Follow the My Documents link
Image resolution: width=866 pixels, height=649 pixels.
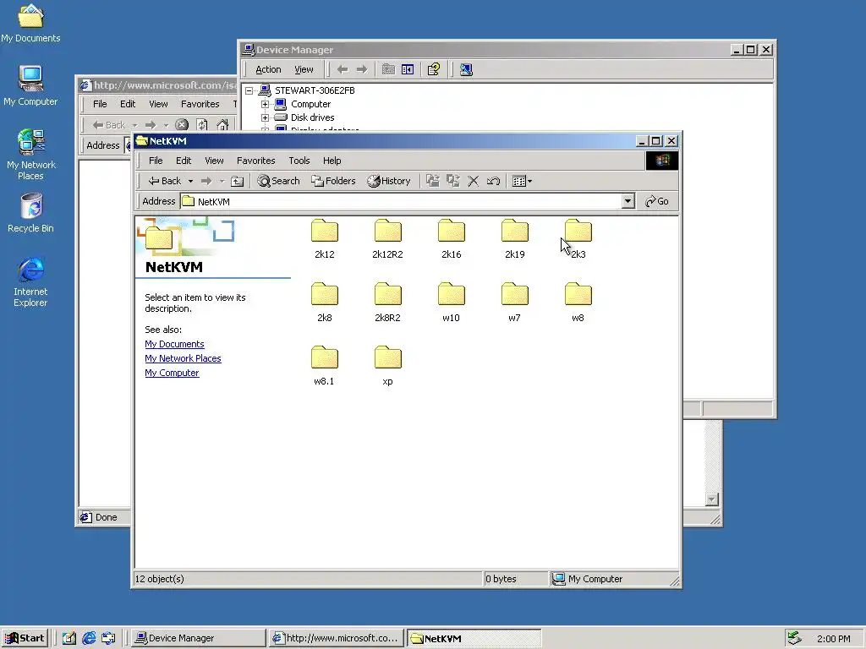pyautogui.click(x=174, y=344)
